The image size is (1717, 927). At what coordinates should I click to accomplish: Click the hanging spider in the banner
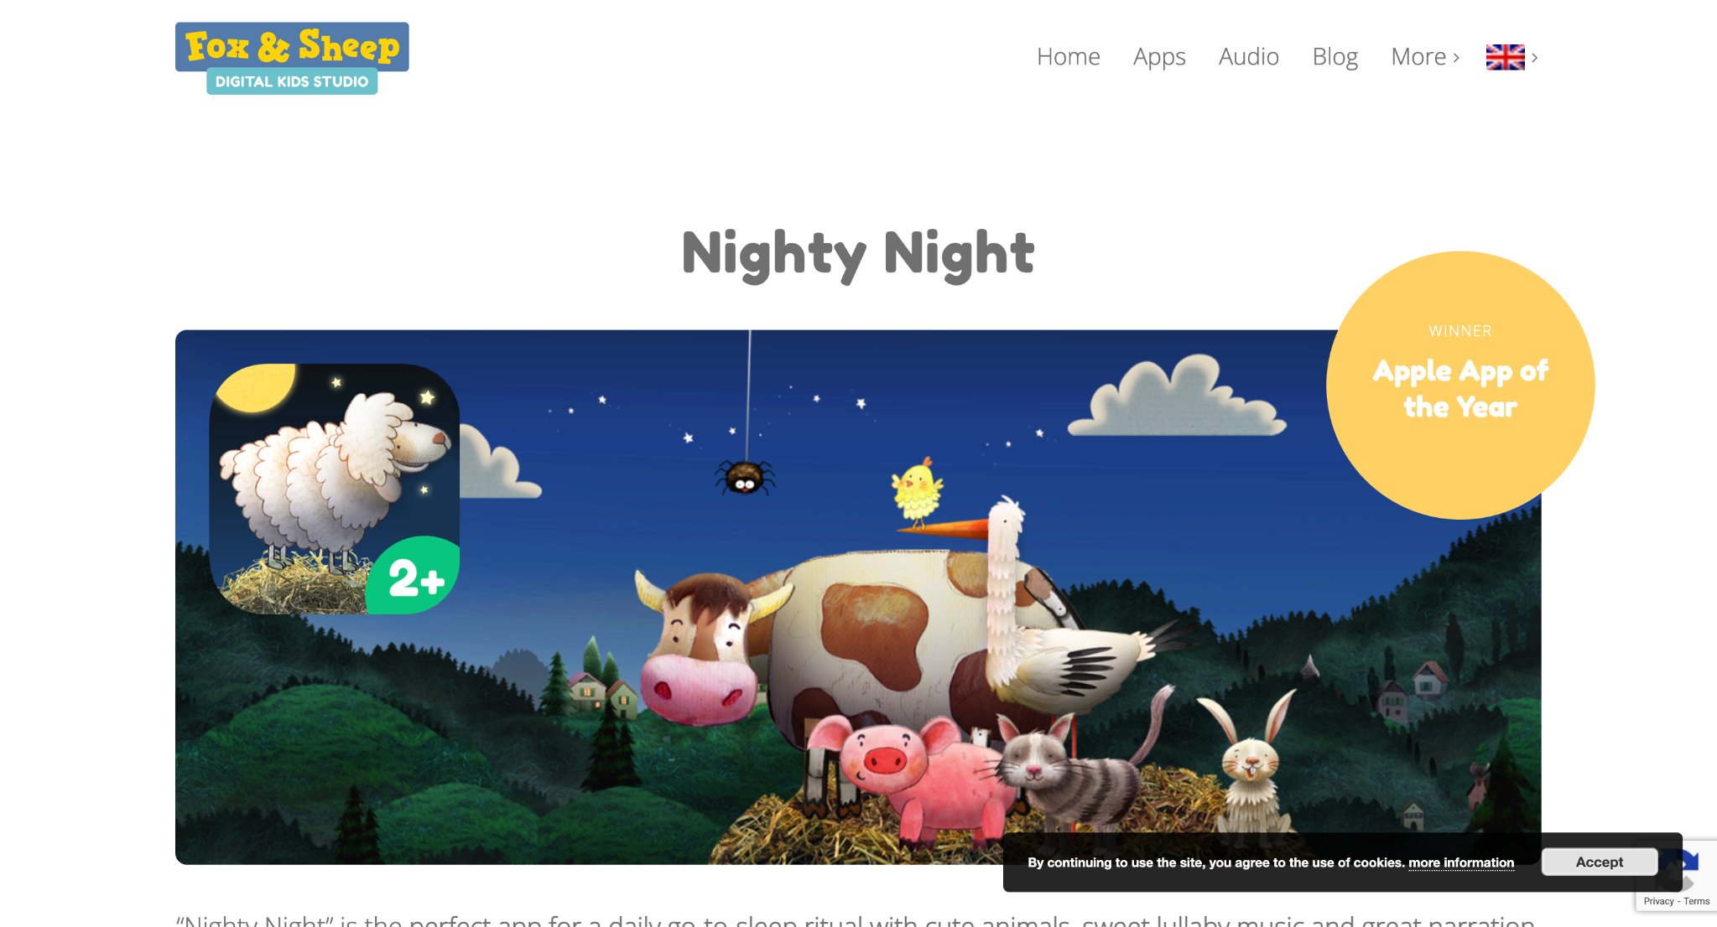click(745, 477)
